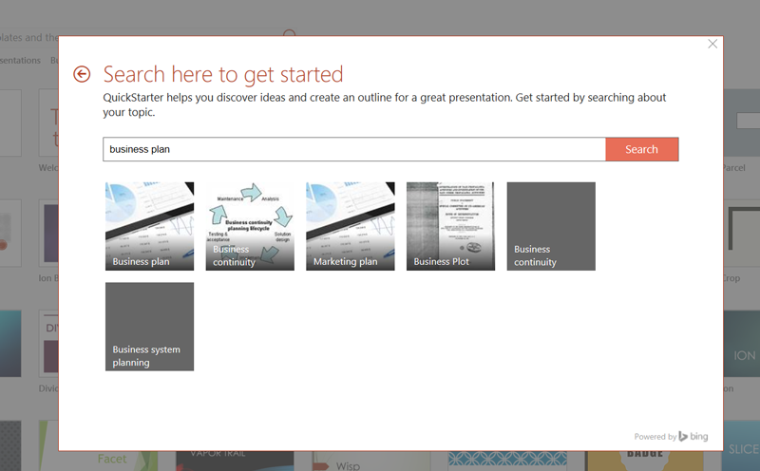The width and height of the screenshot is (760, 471).
Task: Click the back arrow circle icon
Action: [x=82, y=74]
